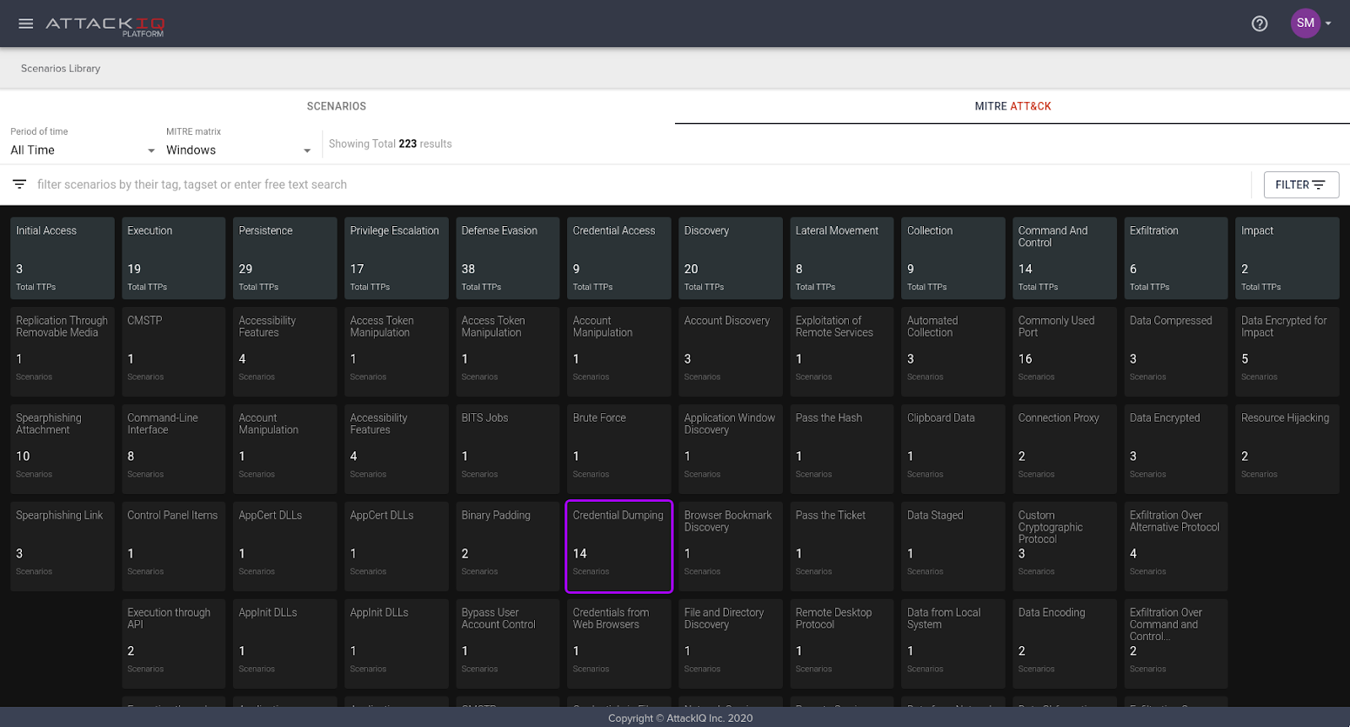Click the Remote Desktop Protocol card
The width and height of the screenshot is (1350, 727).
[841, 643]
